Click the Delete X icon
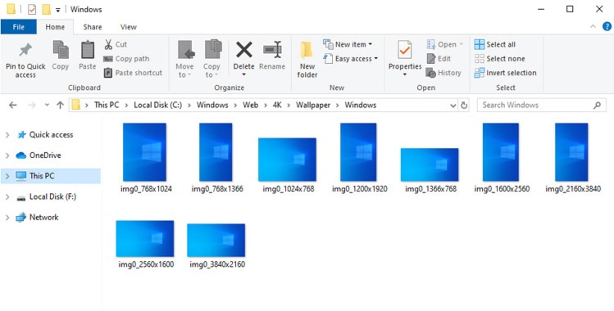Viewport: 614px width, 311px height. coord(244,50)
